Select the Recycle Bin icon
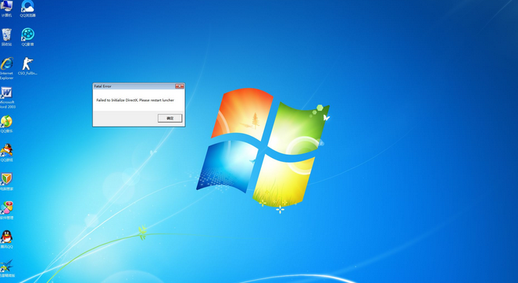The image size is (518, 283). pyautogui.click(x=6, y=34)
